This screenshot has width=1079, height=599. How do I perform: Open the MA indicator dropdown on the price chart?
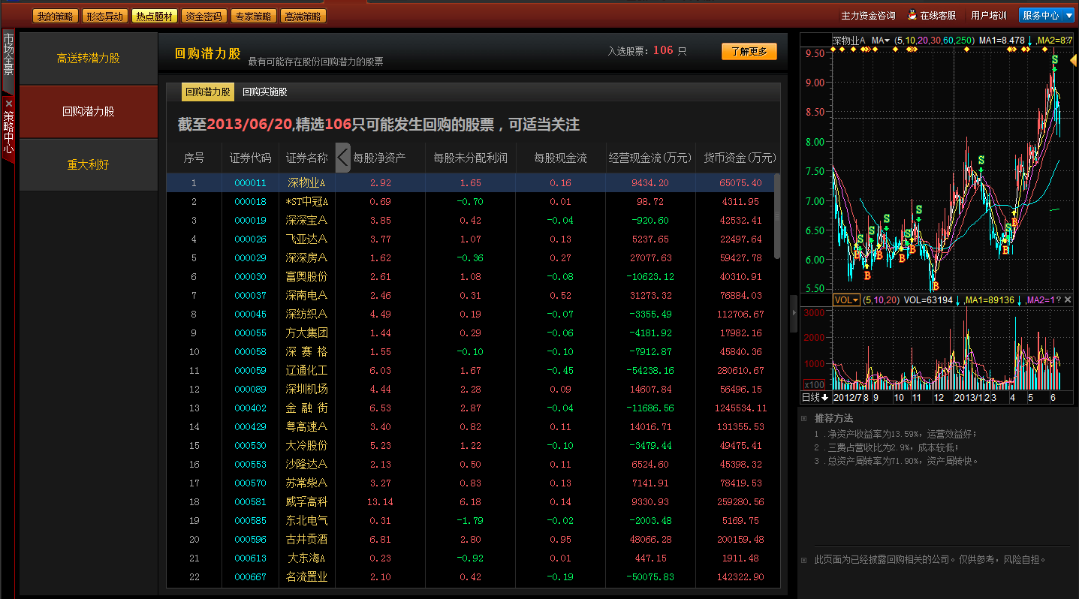point(881,40)
